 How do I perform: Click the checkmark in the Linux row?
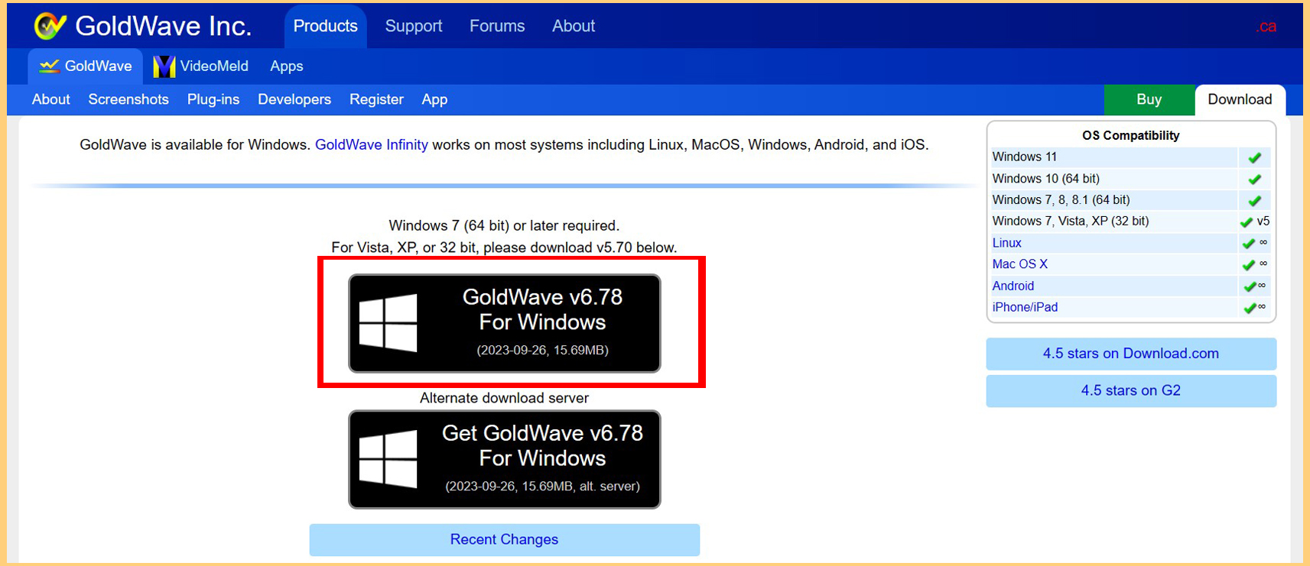pyautogui.click(x=1248, y=243)
